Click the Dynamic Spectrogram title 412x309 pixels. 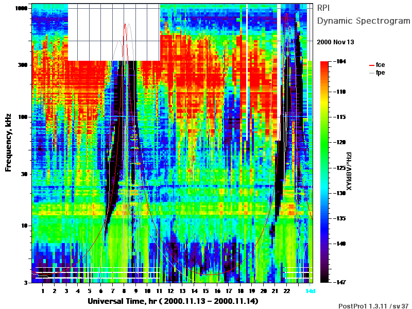(x=364, y=21)
